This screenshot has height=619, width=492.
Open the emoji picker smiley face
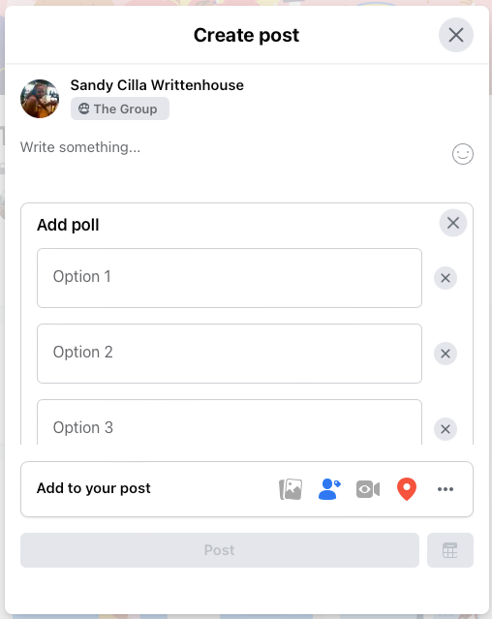tap(462, 154)
